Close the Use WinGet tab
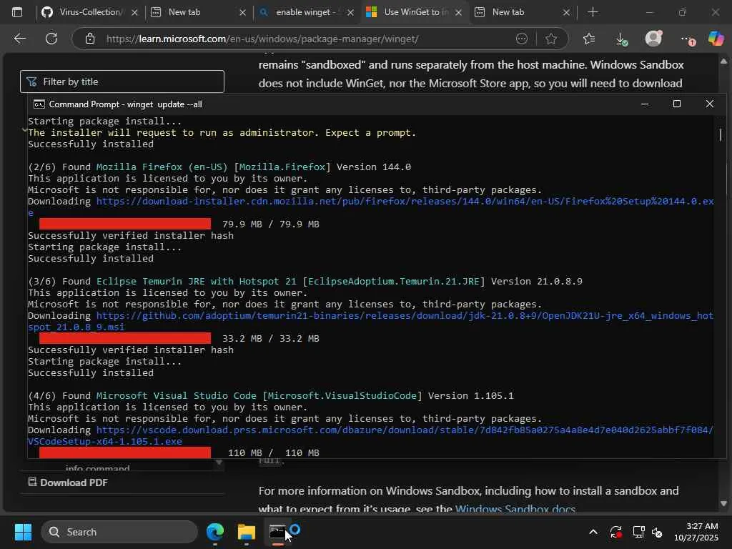Viewport: 732px width, 549px height. tap(458, 13)
